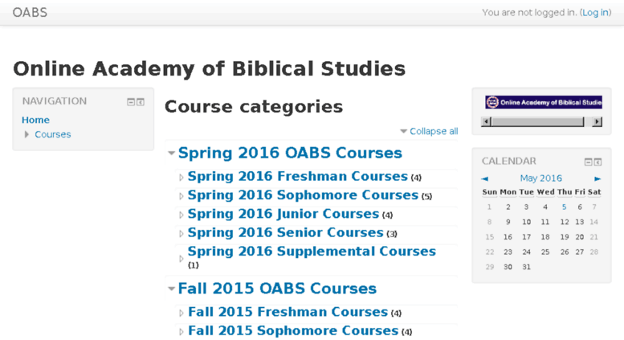Move the banner horizontal scrollbar thumb
Image resolution: width=624 pixels, height=340 pixels.
click(537, 121)
